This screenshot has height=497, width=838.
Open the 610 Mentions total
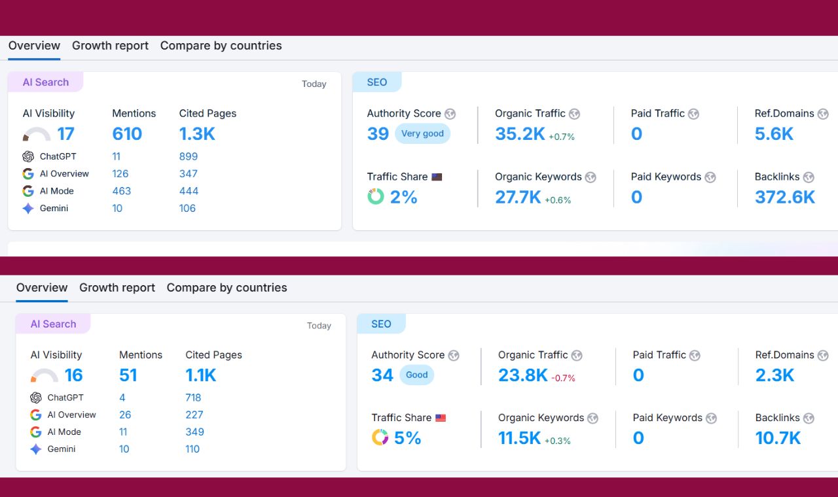tap(127, 134)
